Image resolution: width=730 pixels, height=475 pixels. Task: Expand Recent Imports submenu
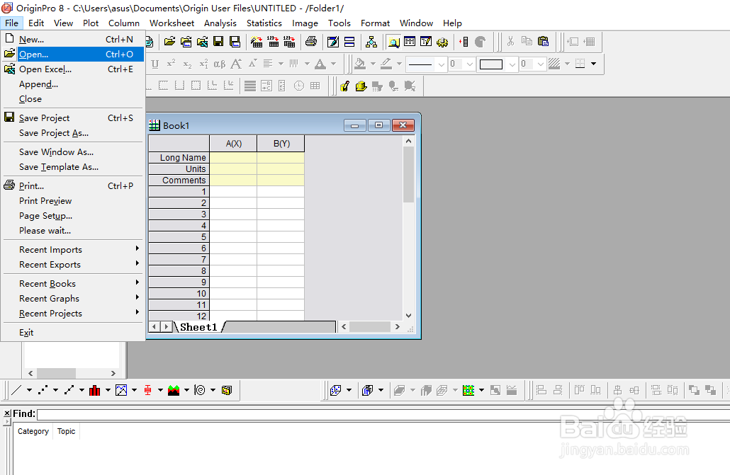point(73,249)
